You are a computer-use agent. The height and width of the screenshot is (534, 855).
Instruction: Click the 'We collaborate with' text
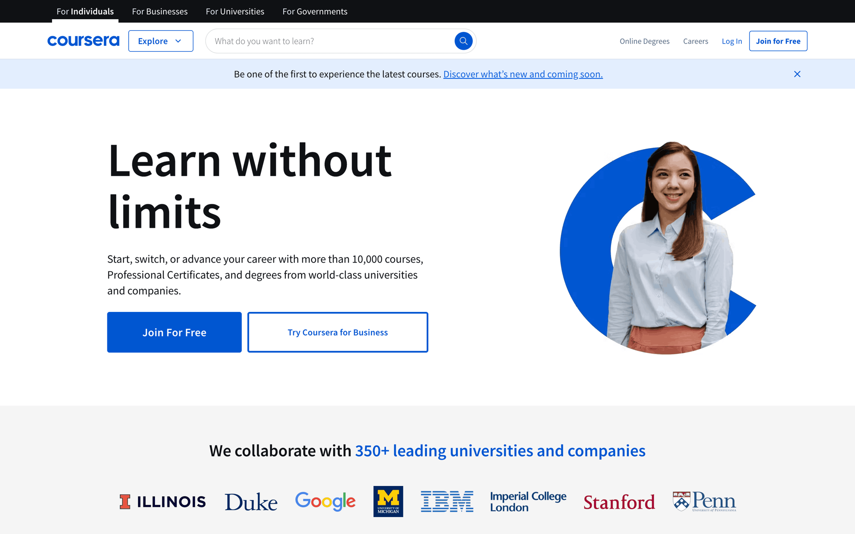coord(280,451)
